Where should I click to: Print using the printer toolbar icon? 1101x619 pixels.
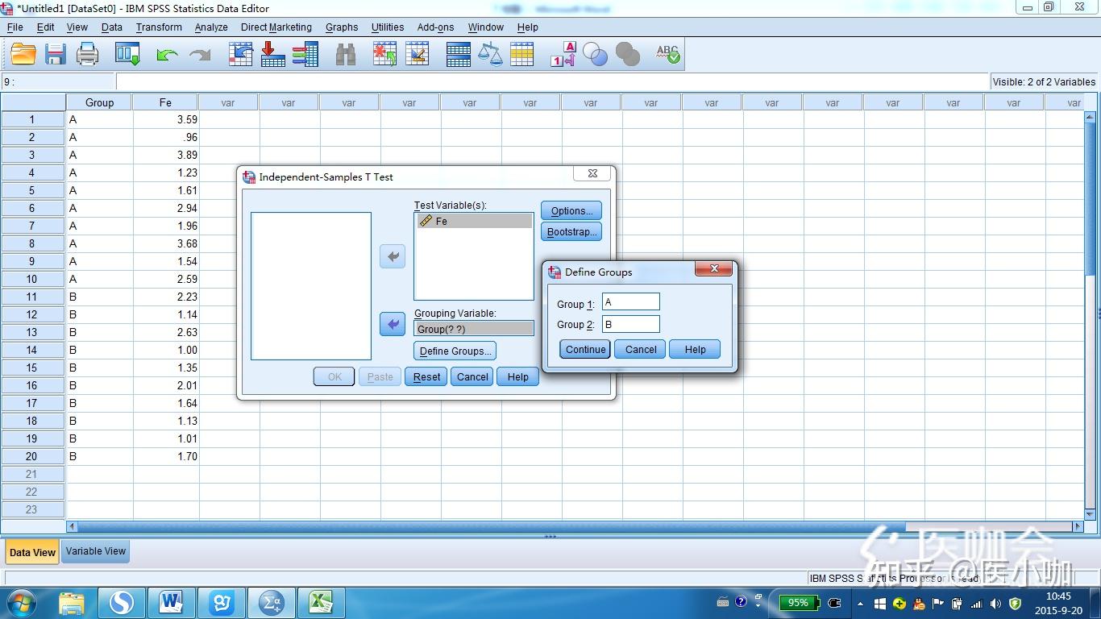click(x=87, y=54)
